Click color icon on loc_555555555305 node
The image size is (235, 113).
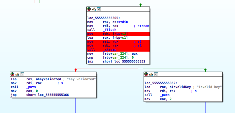tap(89, 9)
